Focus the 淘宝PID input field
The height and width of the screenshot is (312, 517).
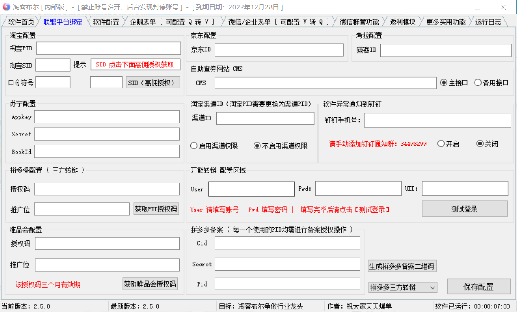coord(109,48)
